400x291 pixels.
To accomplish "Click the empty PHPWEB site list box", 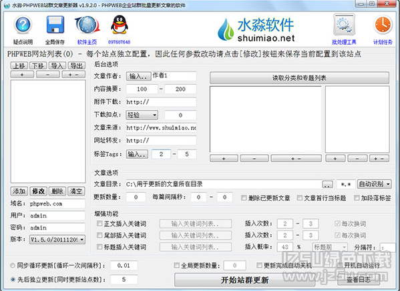I will 48,131.
